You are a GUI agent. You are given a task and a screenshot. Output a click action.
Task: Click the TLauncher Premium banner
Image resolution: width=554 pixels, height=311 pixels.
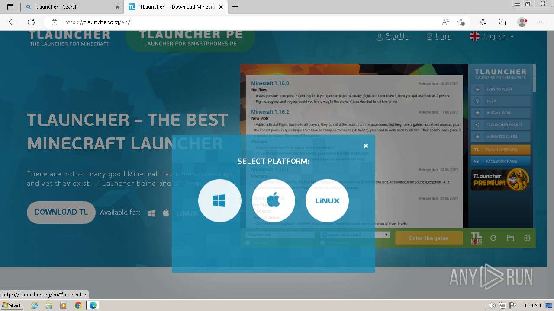(x=500, y=180)
